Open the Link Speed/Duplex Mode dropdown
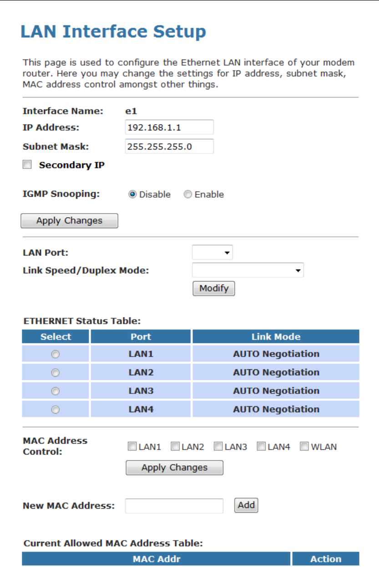The image size is (379, 567). [x=248, y=270]
